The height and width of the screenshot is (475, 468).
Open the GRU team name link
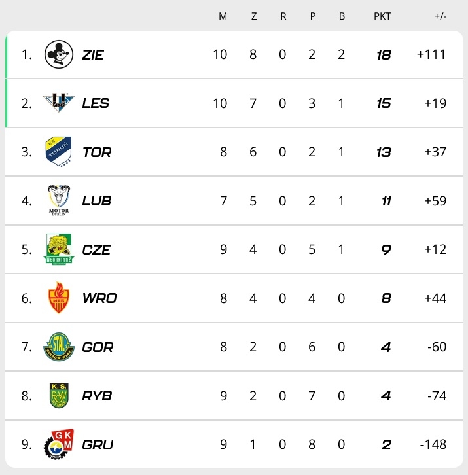pos(98,445)
